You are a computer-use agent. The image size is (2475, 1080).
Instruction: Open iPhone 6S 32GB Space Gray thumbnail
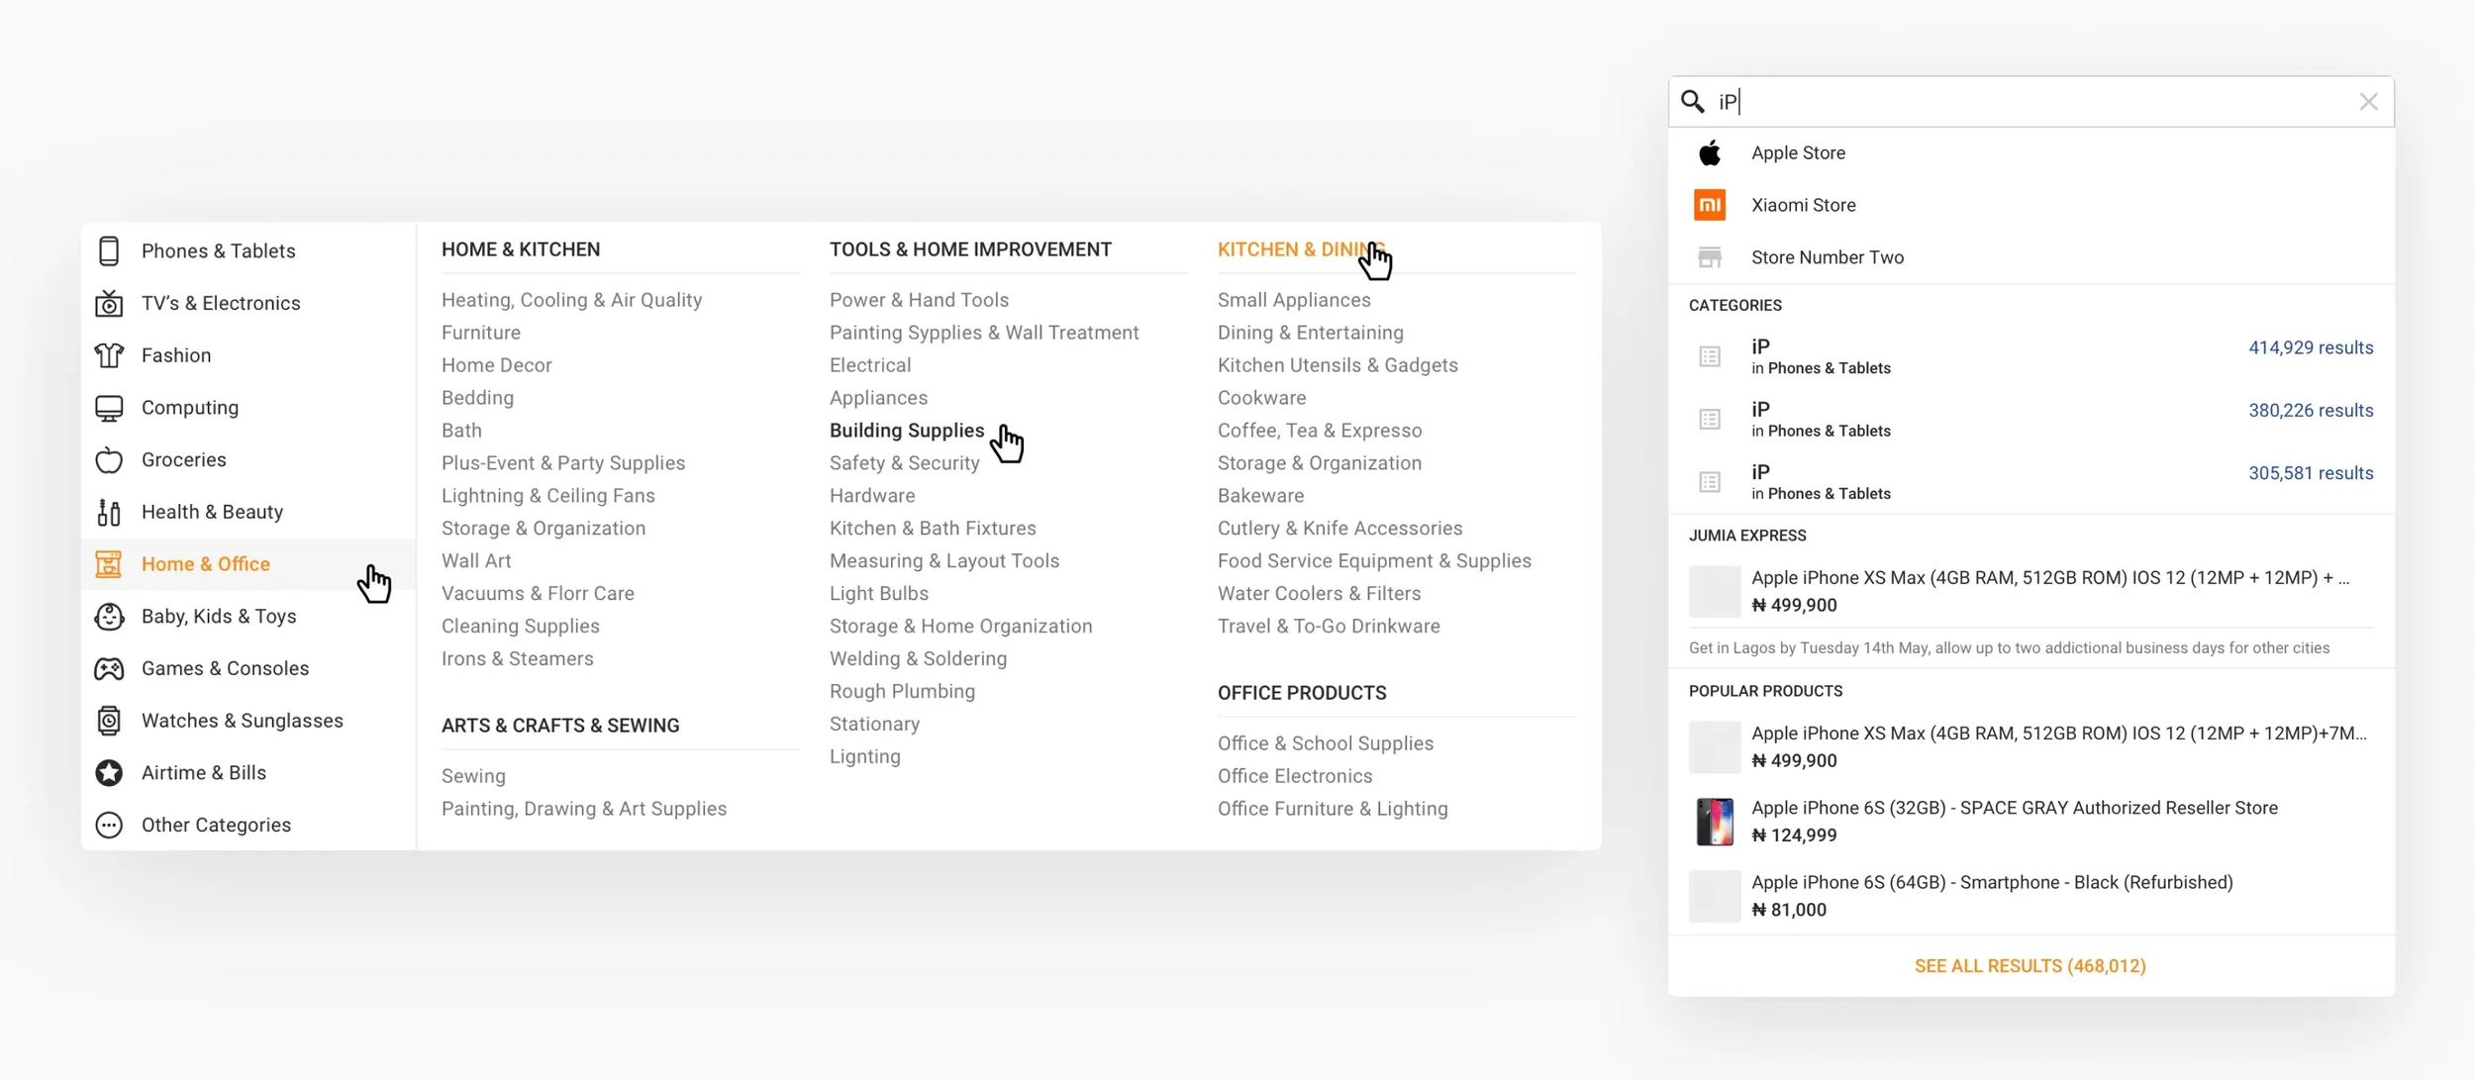[1715, 822]
